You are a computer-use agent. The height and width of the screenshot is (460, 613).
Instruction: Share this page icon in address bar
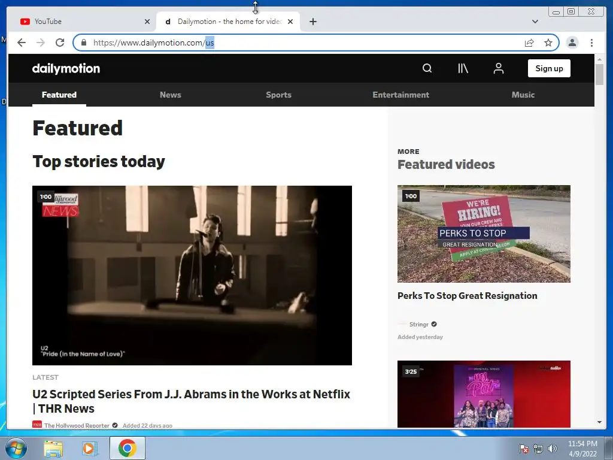529,43
